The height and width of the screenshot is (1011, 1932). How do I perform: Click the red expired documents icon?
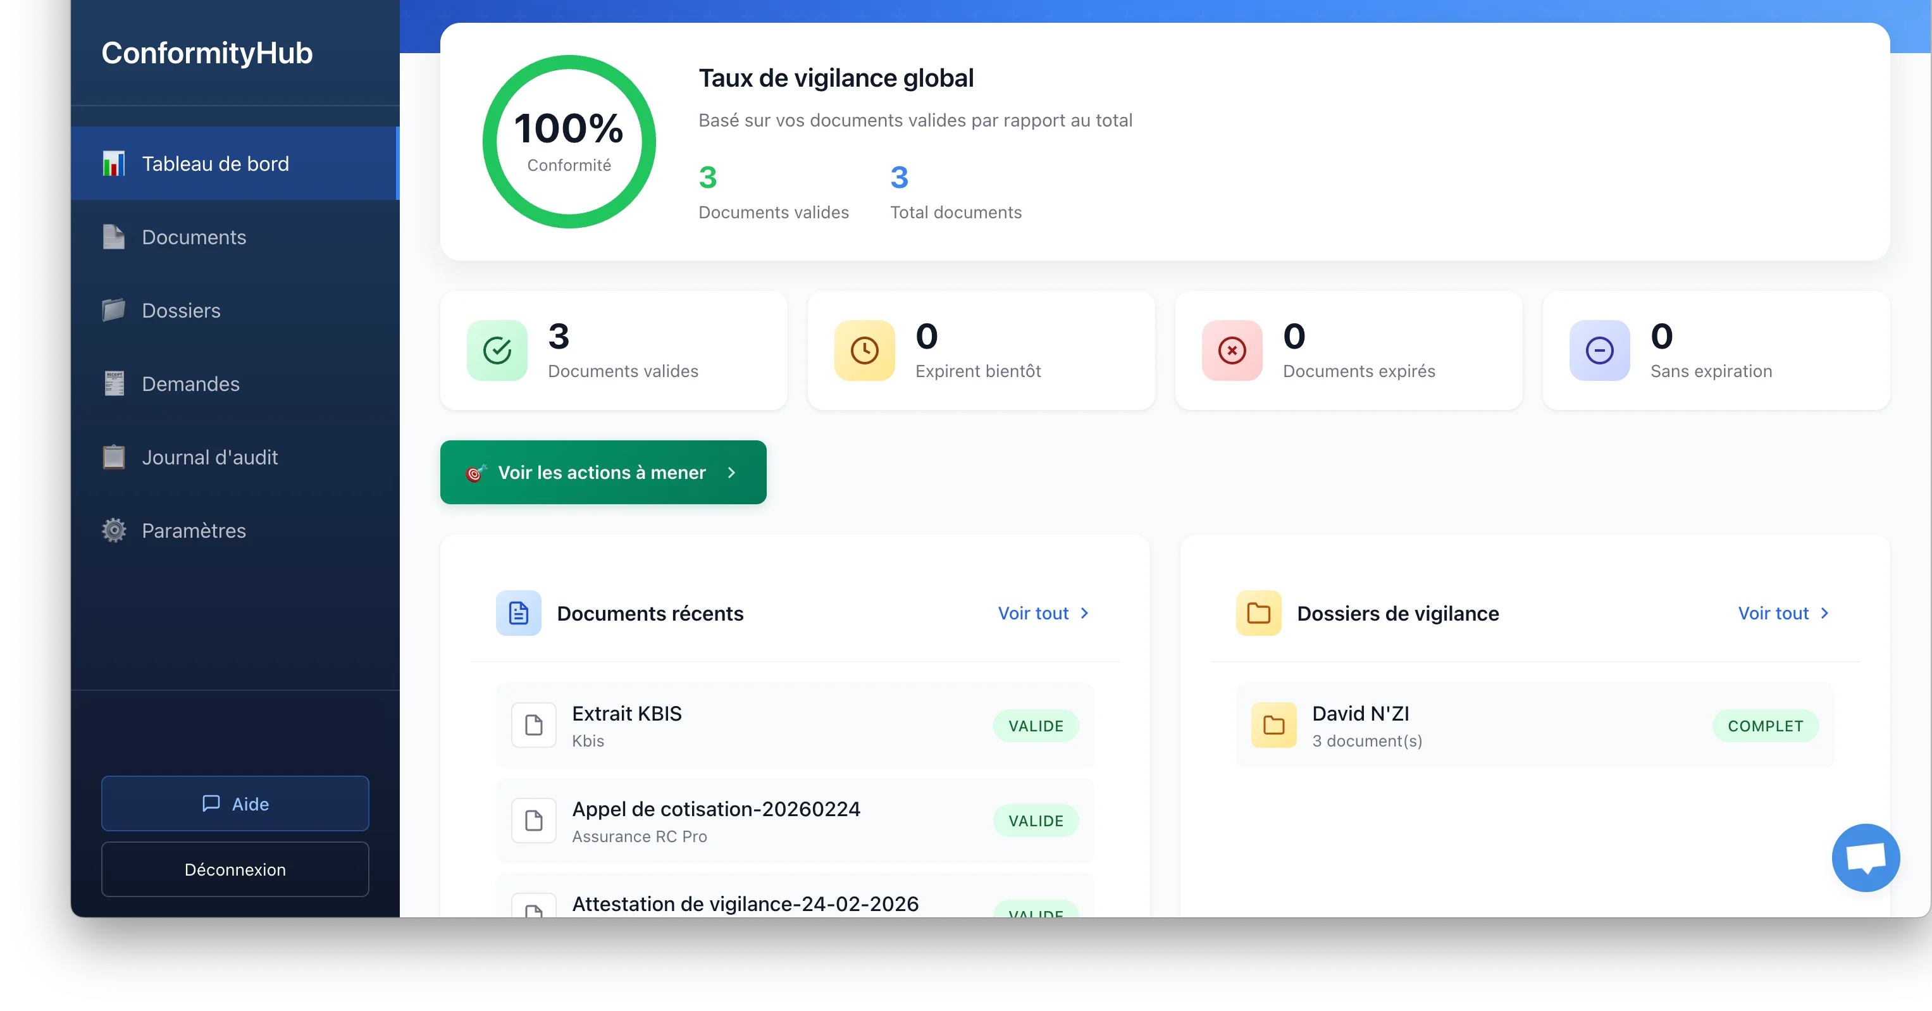coord(1232,350)
